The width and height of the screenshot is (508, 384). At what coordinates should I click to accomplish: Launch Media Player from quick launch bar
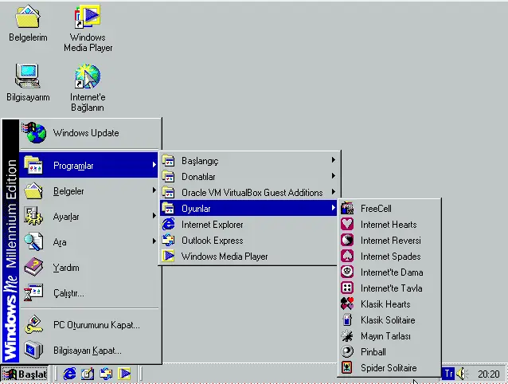124,374
